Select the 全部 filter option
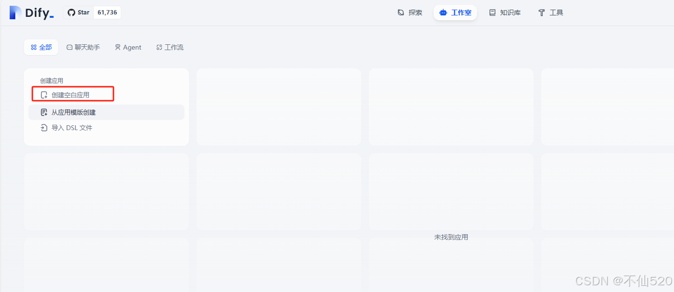The width and height of the screenshot is (674, 292). pyautogui.click(x=41, y=47)
